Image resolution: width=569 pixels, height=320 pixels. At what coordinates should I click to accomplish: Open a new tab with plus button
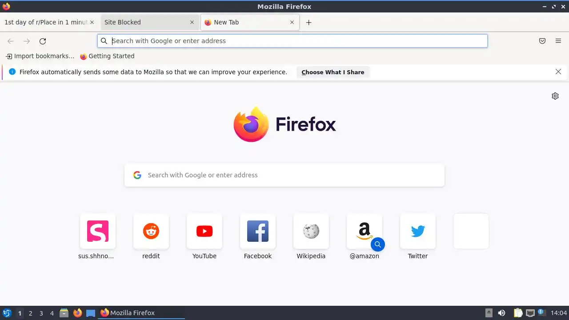point(309,22)
